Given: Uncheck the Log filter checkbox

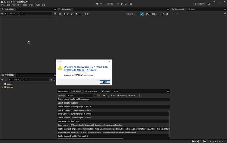Looking at the screenshot, I should point(104,96).
